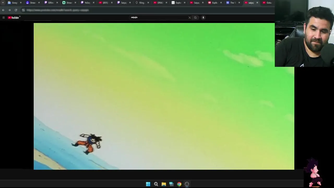Open Windows taskbar search
Image resolution: width=334 pixels, height=188 pixels.
pyautogui.click(x=156, y=184)
